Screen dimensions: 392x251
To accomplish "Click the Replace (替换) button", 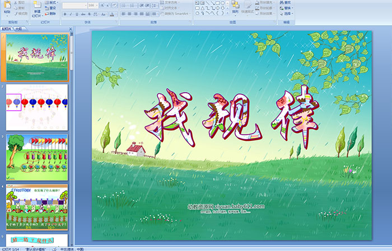I will tap(286, 8).
